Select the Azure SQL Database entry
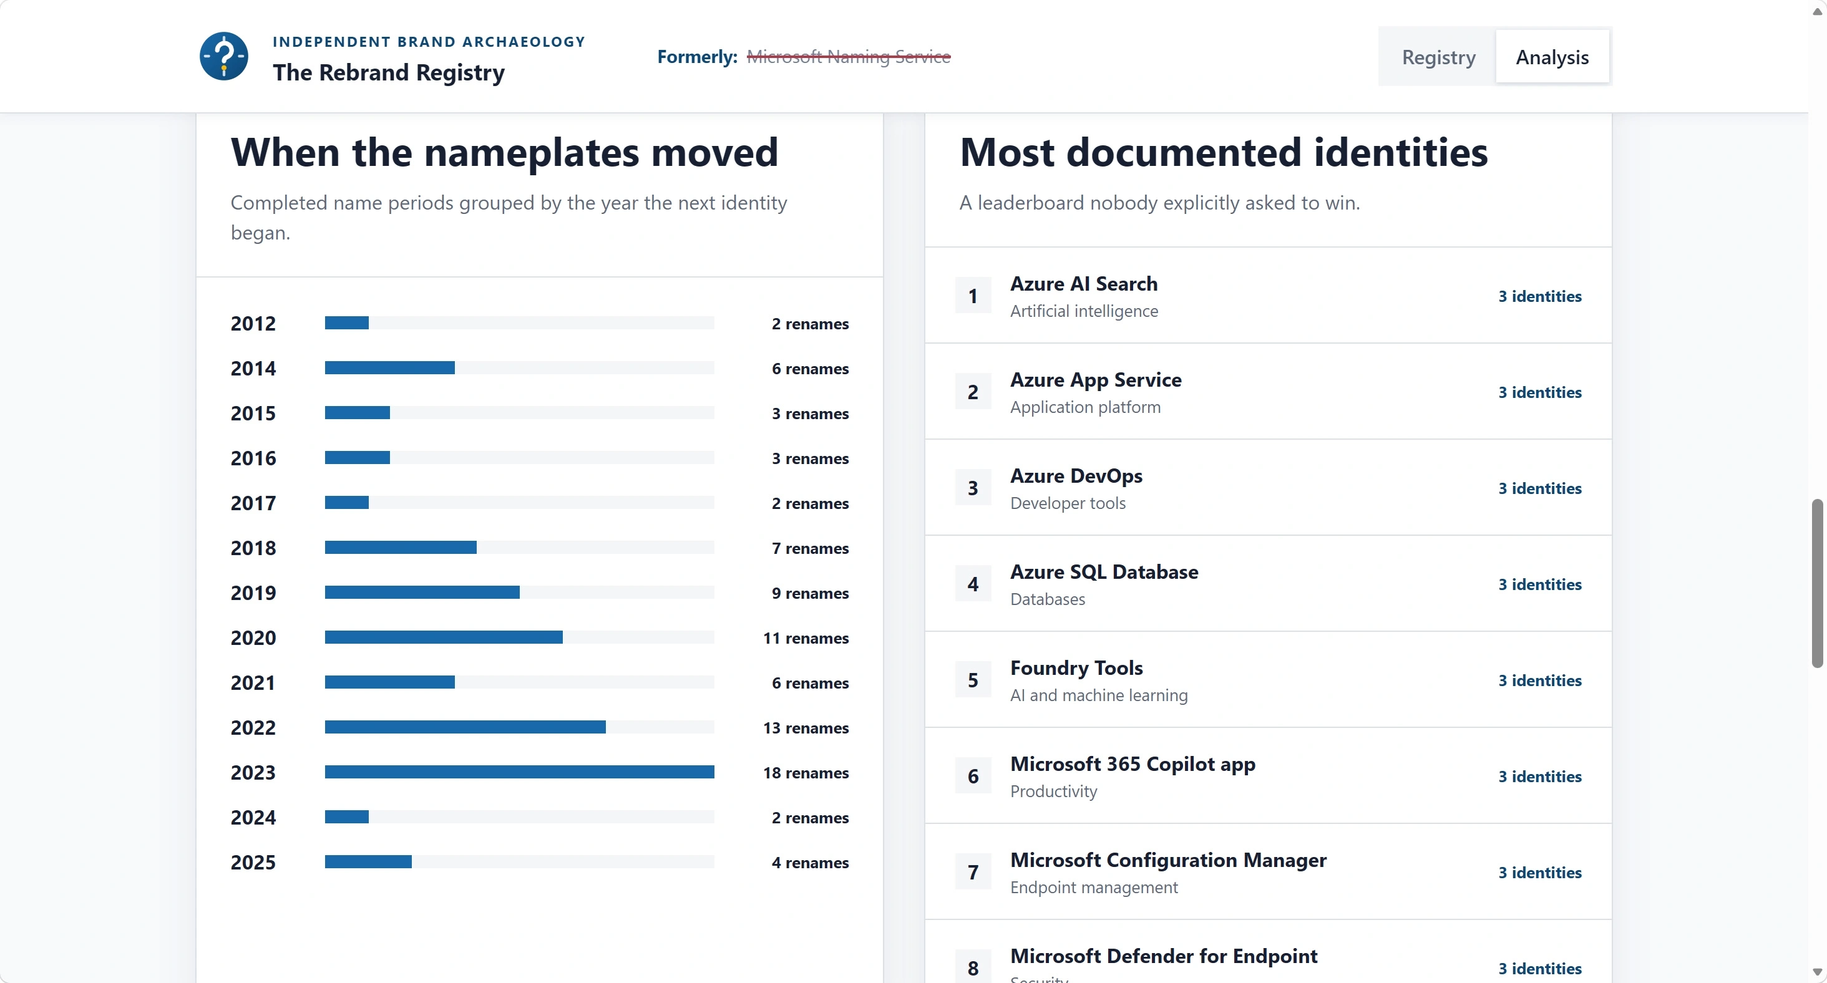1827x983 pixels. [x=1268, y=584]
